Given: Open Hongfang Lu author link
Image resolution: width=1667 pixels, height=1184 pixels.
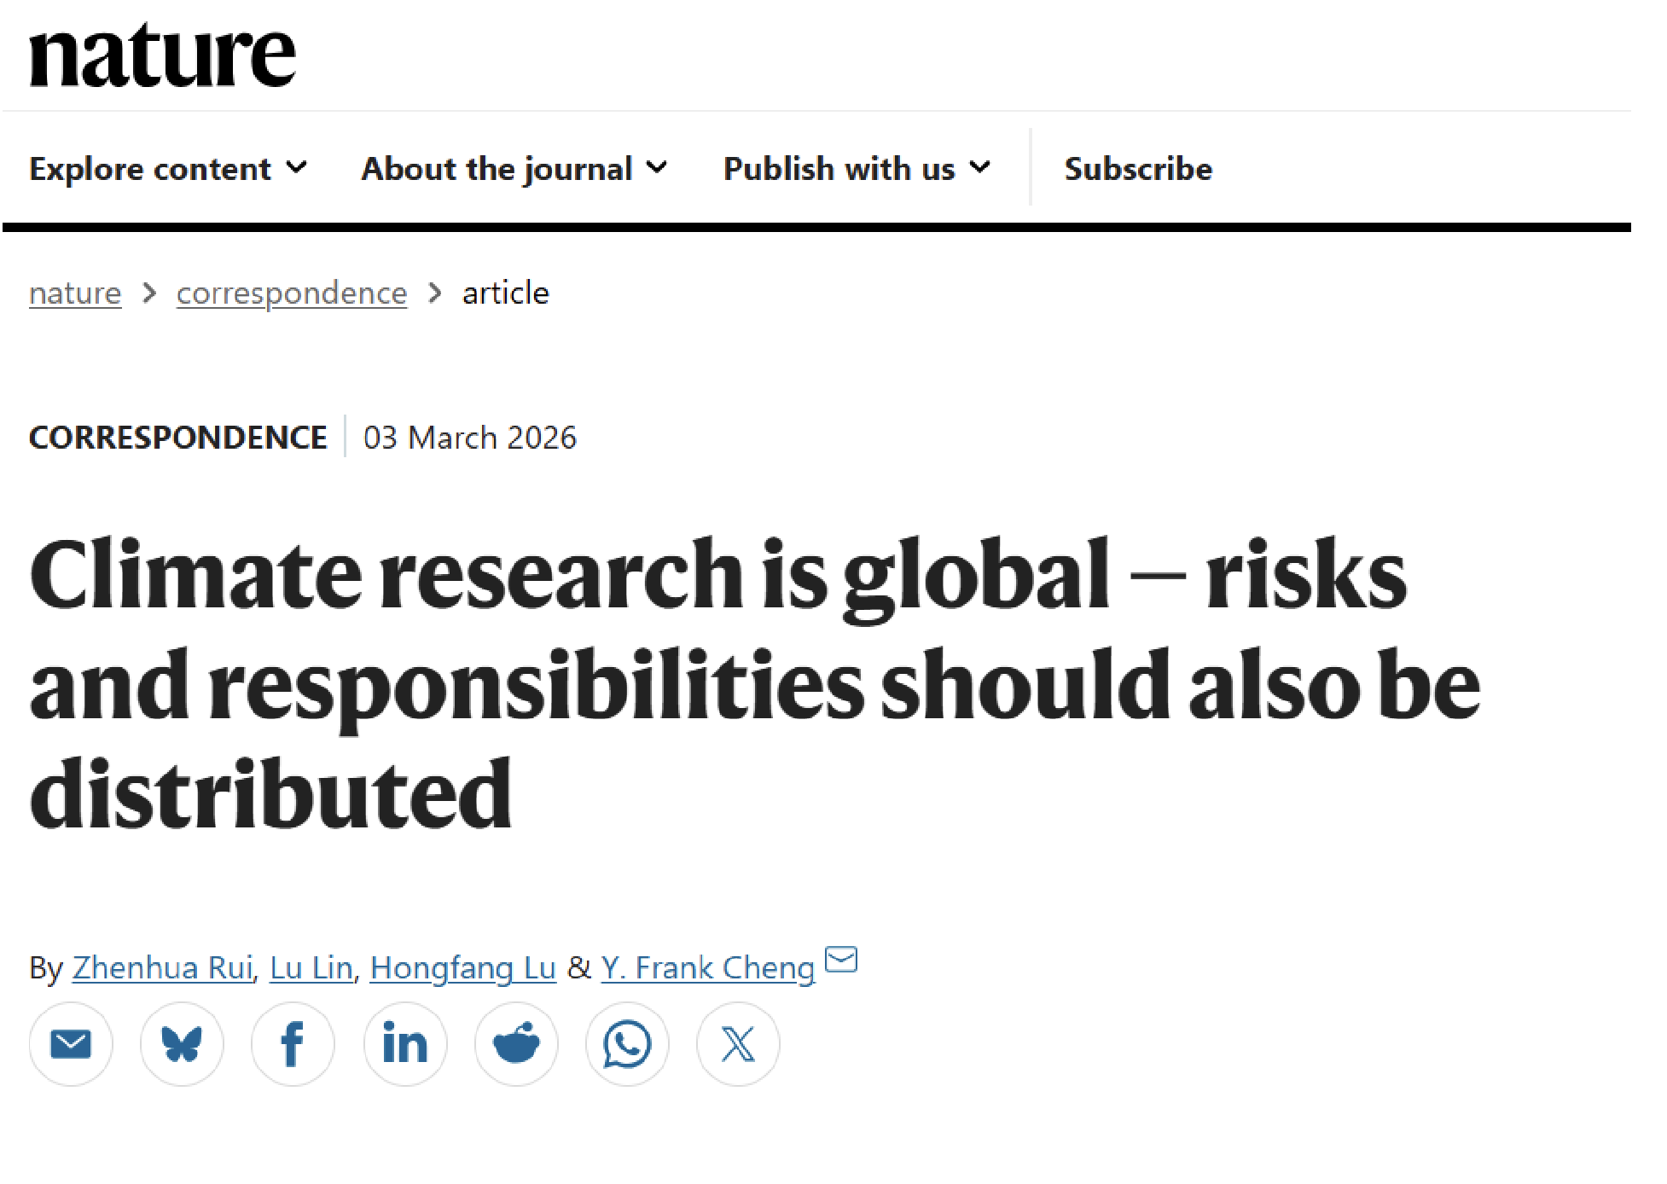Looking at the screenshot, I should (x=462, y=968).
